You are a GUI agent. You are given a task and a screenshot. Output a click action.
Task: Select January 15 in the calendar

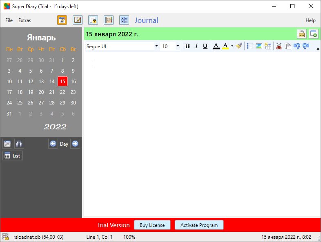[62, 82]
